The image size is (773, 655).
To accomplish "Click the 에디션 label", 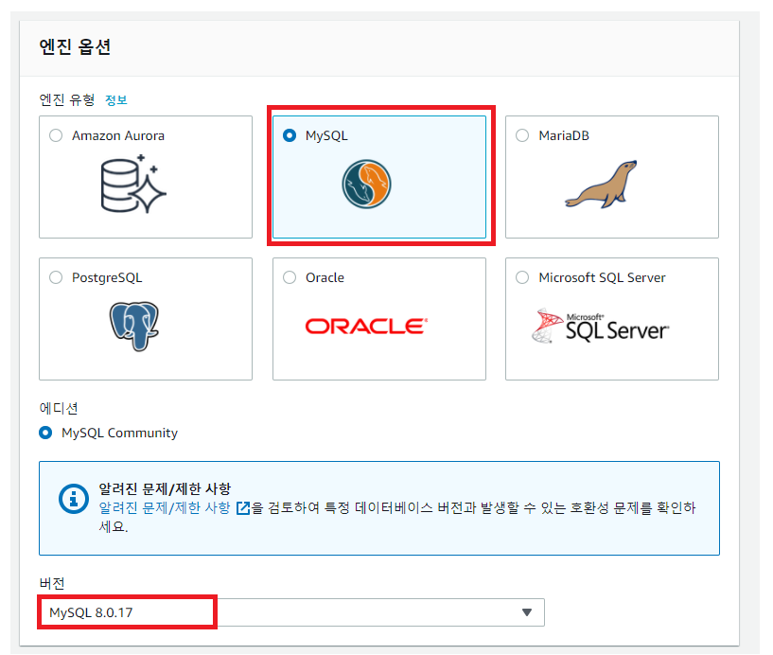I will point(59,408).
